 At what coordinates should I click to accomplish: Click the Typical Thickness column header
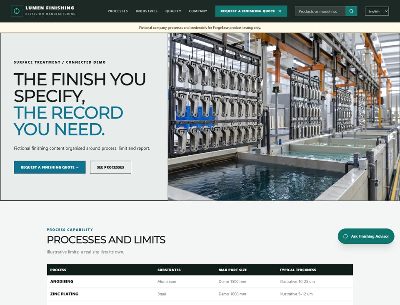click(x=297, y=270)
